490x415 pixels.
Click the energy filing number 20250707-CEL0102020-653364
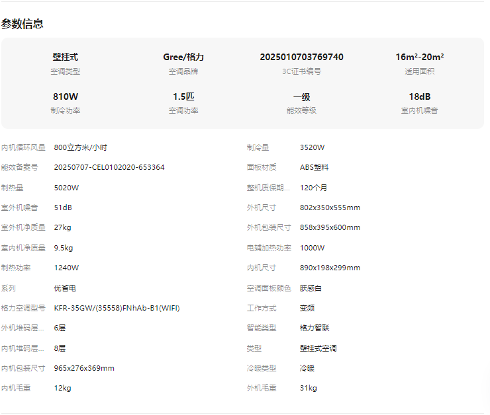coord(109,167)
